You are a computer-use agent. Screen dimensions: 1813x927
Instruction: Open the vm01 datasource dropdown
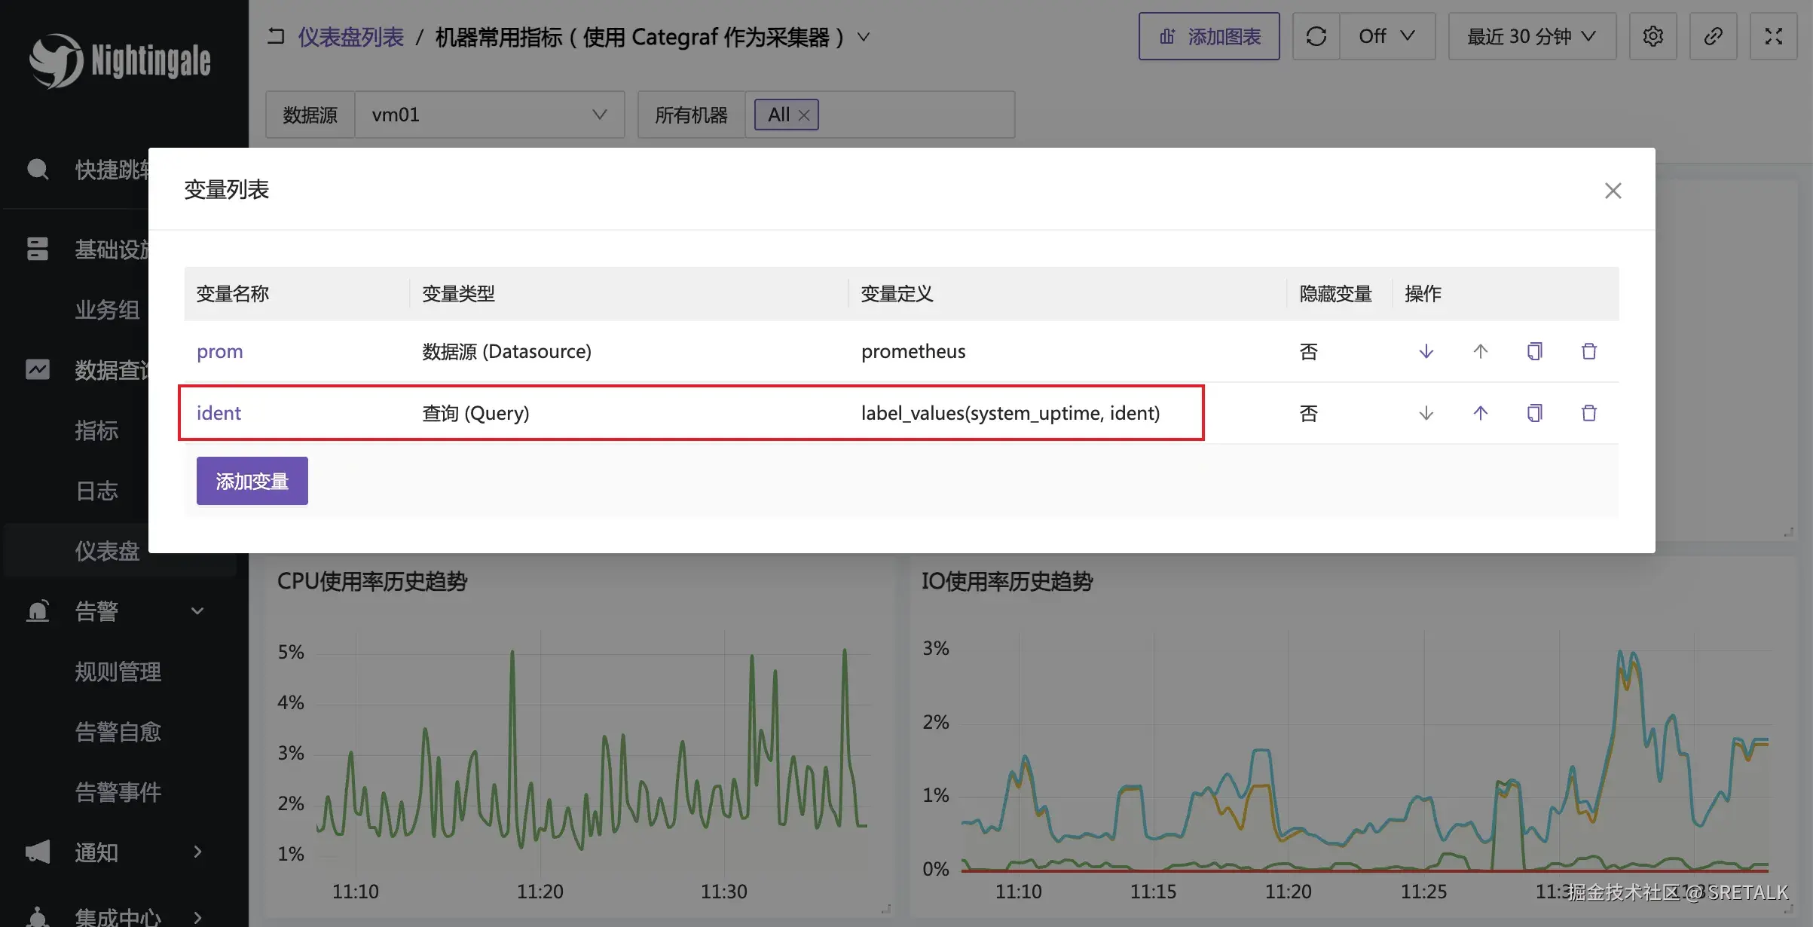[489, 115]
